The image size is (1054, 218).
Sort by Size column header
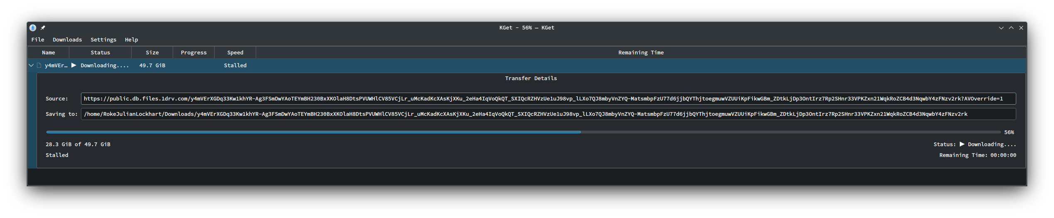point(152,53)
